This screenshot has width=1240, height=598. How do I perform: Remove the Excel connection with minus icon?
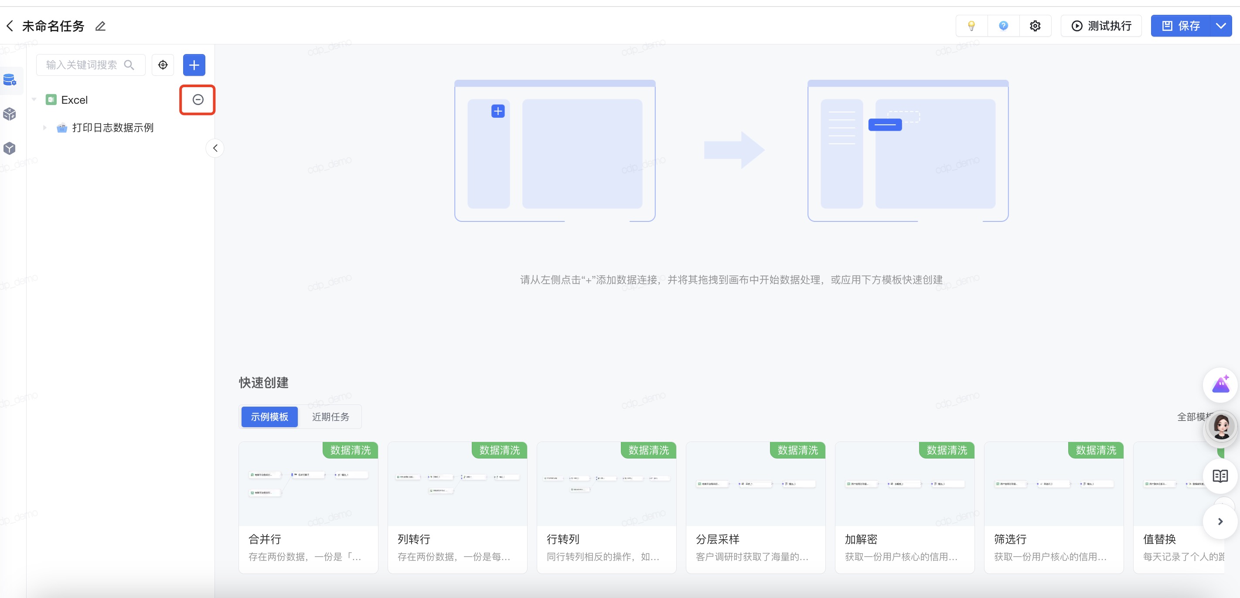[198, 99]
